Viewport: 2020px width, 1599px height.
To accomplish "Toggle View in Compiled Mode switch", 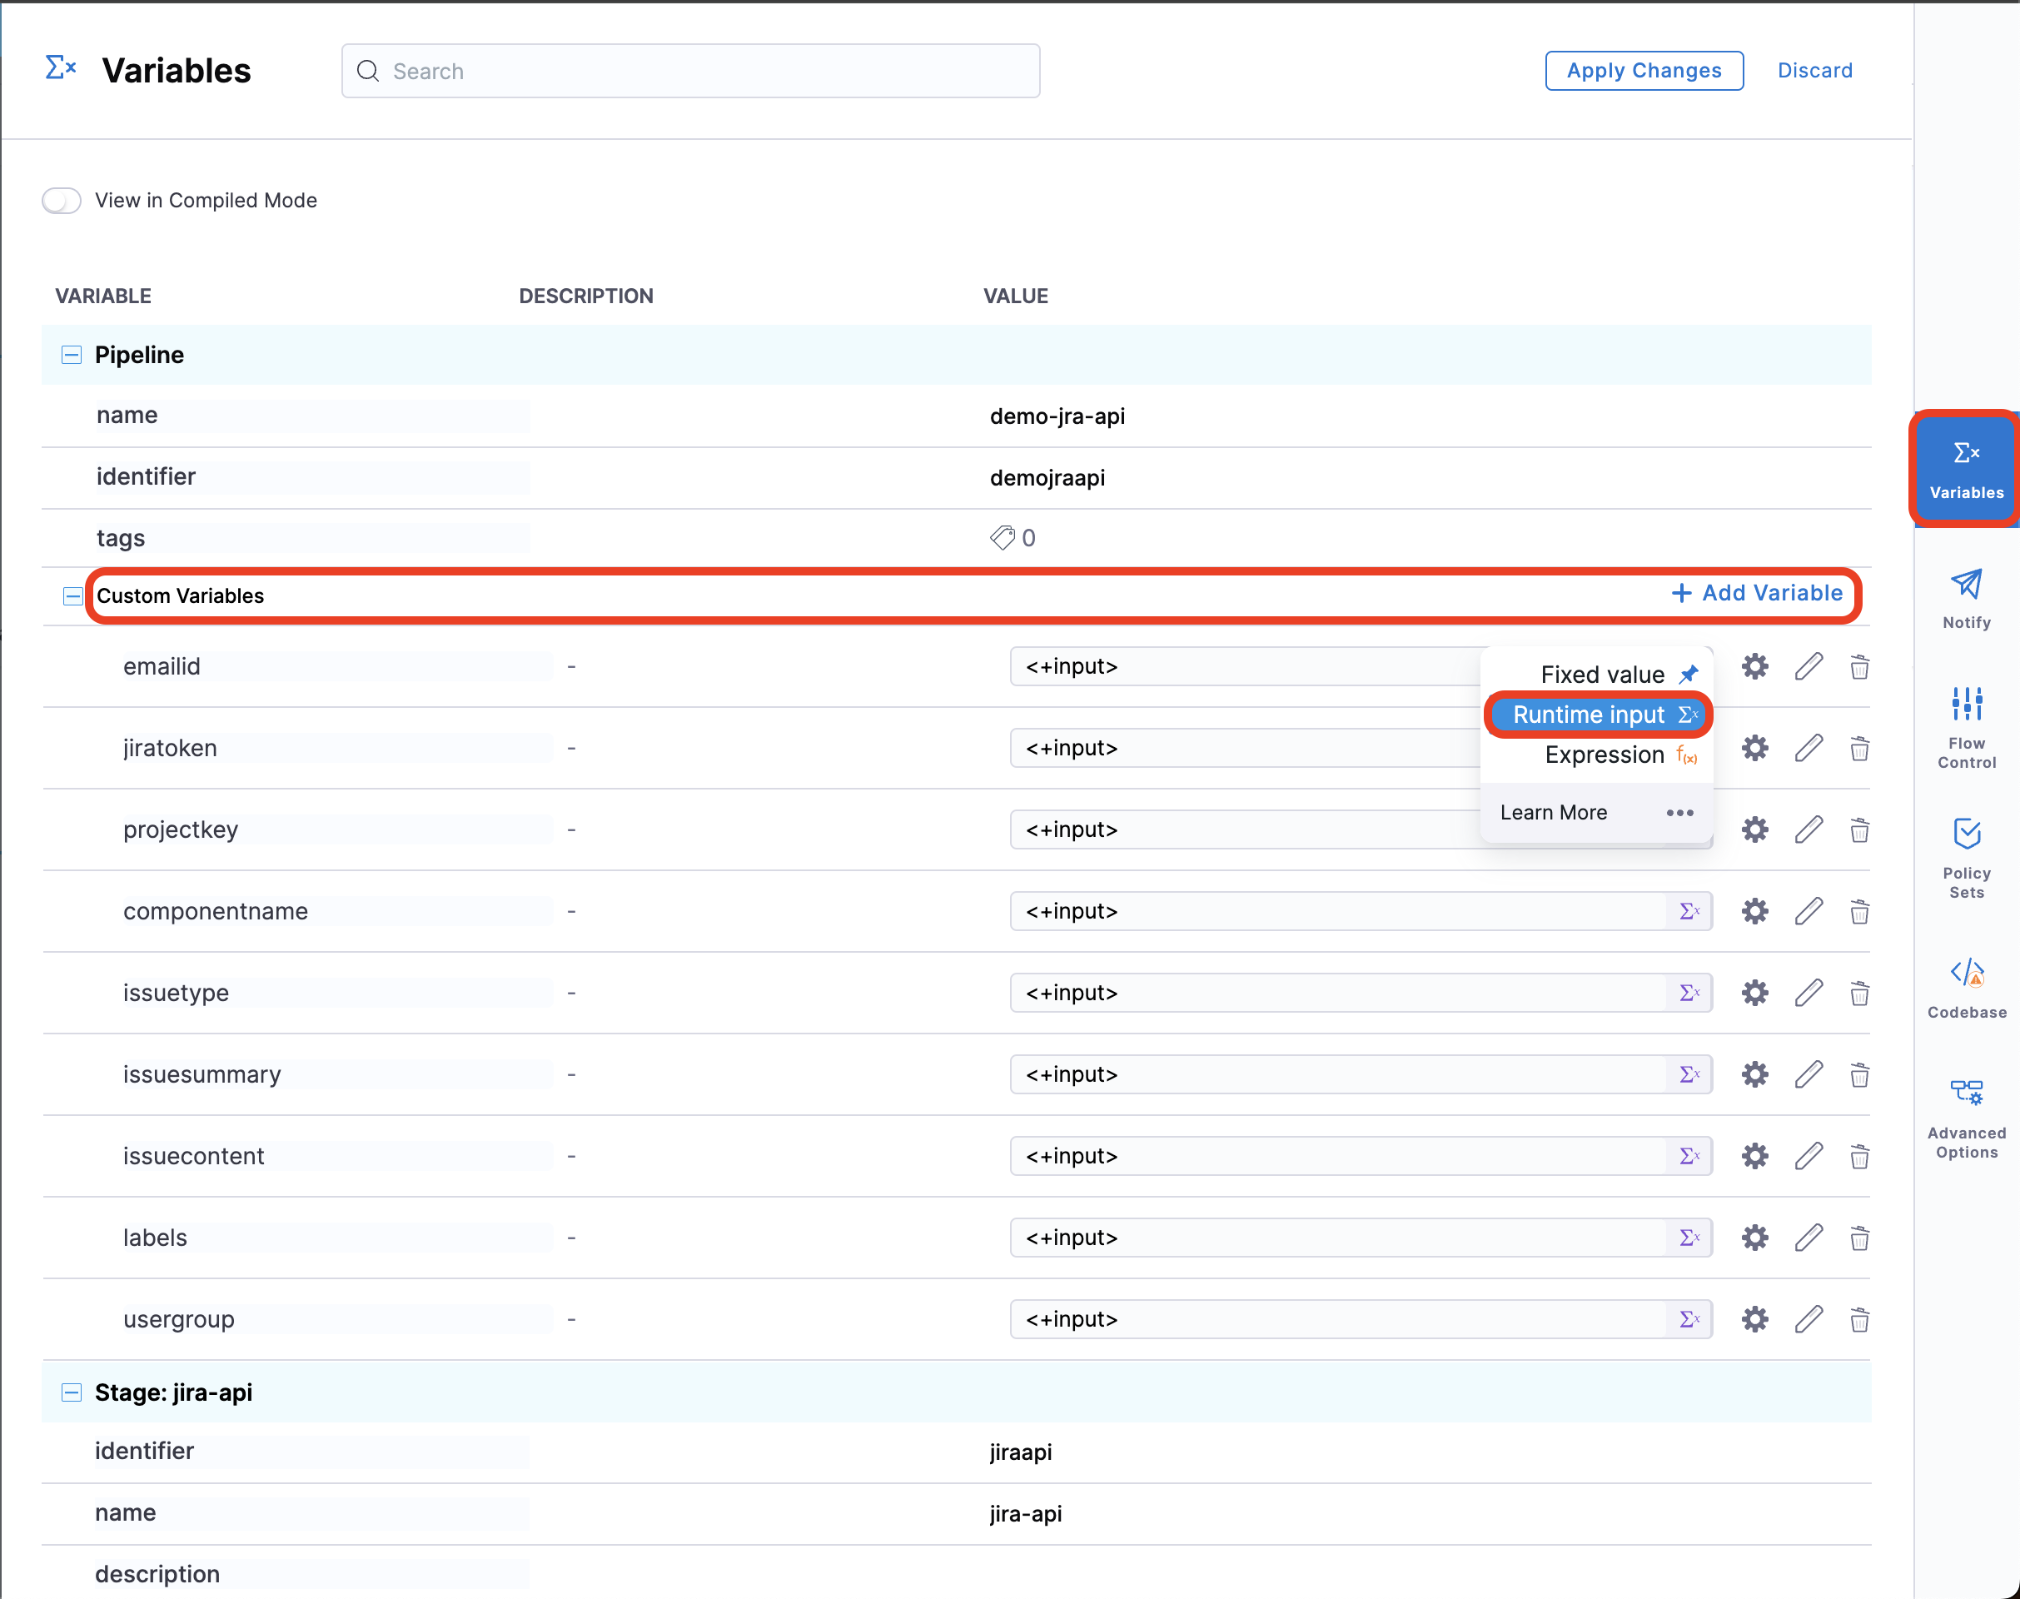I will pos(62,201).
